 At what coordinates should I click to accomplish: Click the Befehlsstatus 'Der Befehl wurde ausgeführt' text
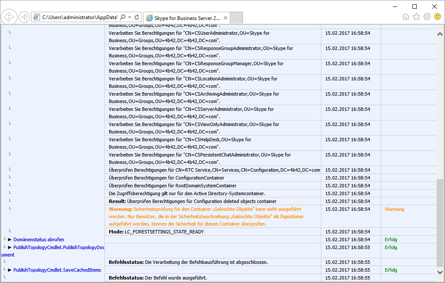158,278
